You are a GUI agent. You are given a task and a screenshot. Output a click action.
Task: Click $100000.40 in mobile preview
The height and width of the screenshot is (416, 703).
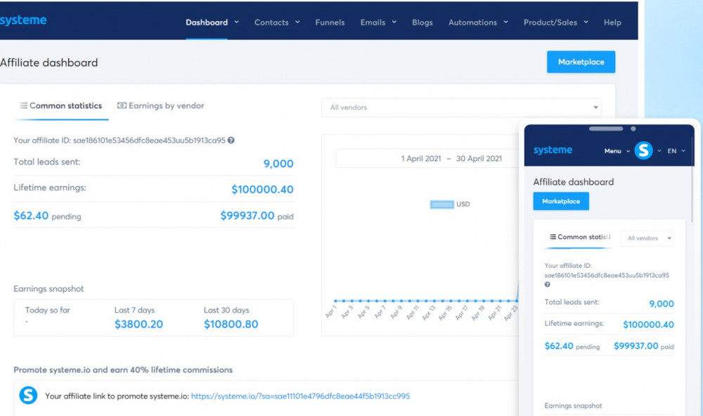click(x=648, y=325)
